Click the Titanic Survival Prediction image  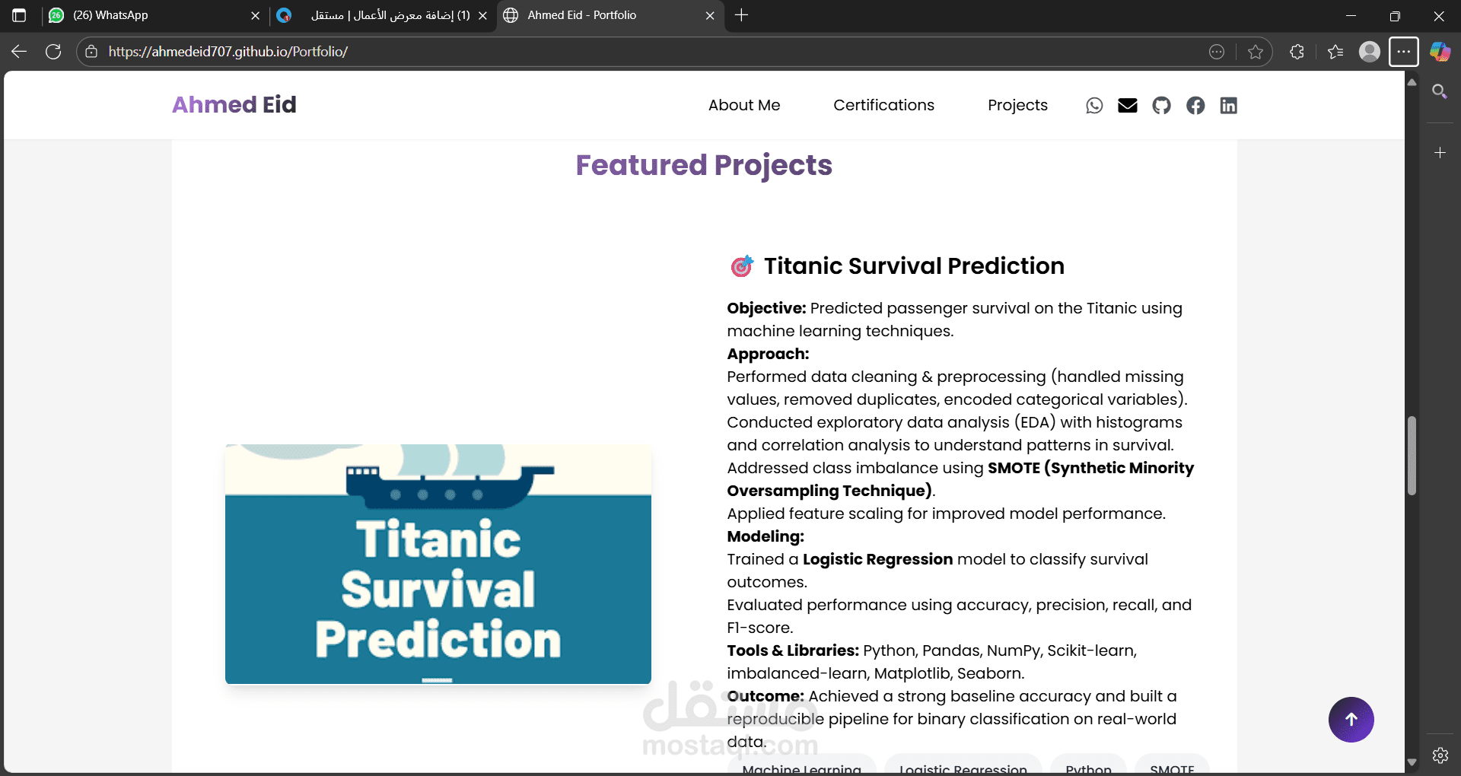[438, 564]
